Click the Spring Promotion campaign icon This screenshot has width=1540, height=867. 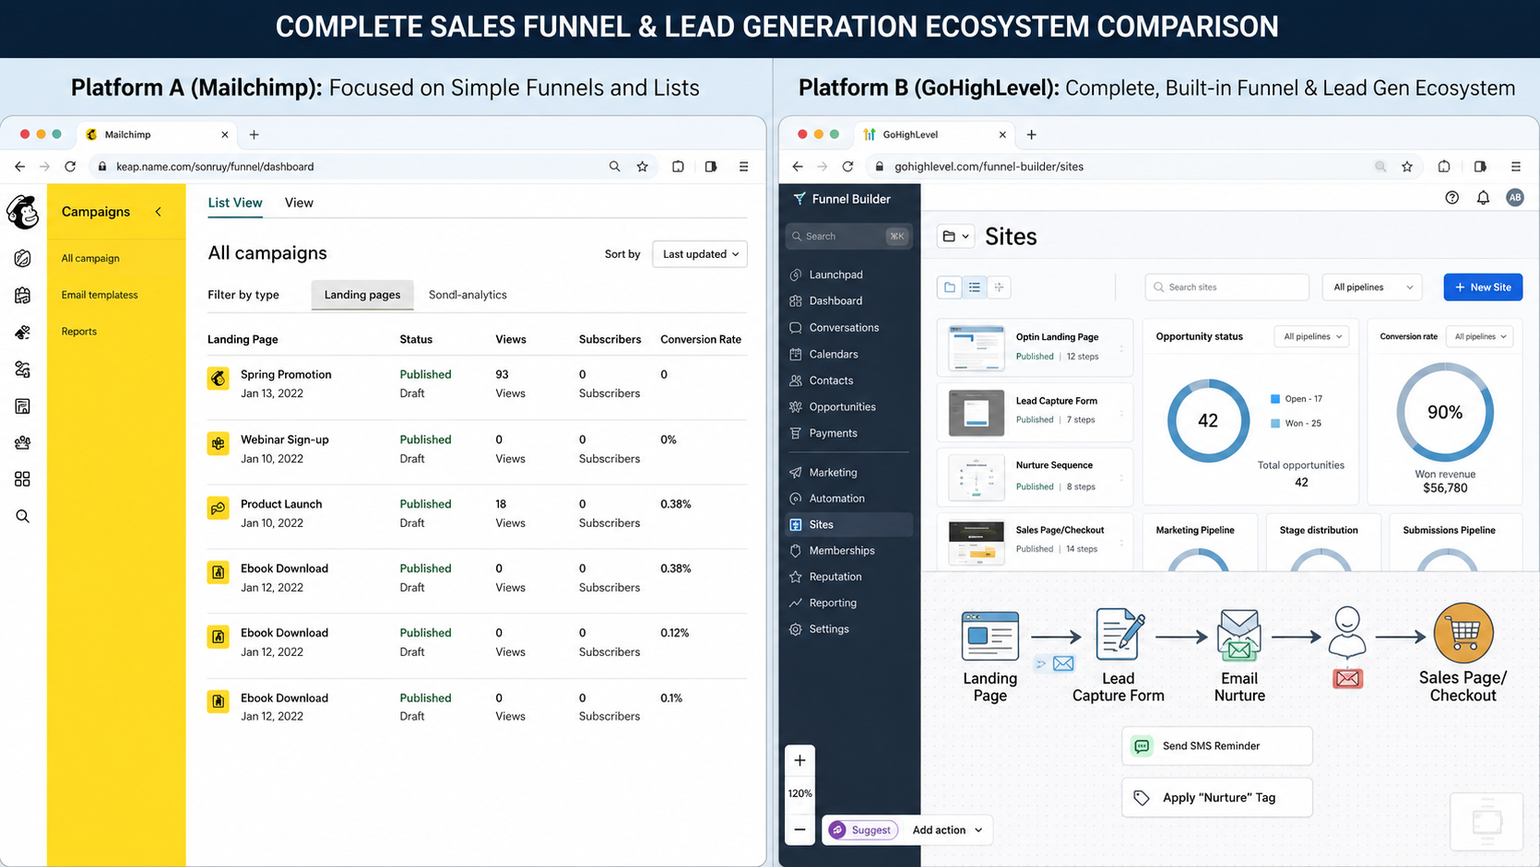coord(219,378)
